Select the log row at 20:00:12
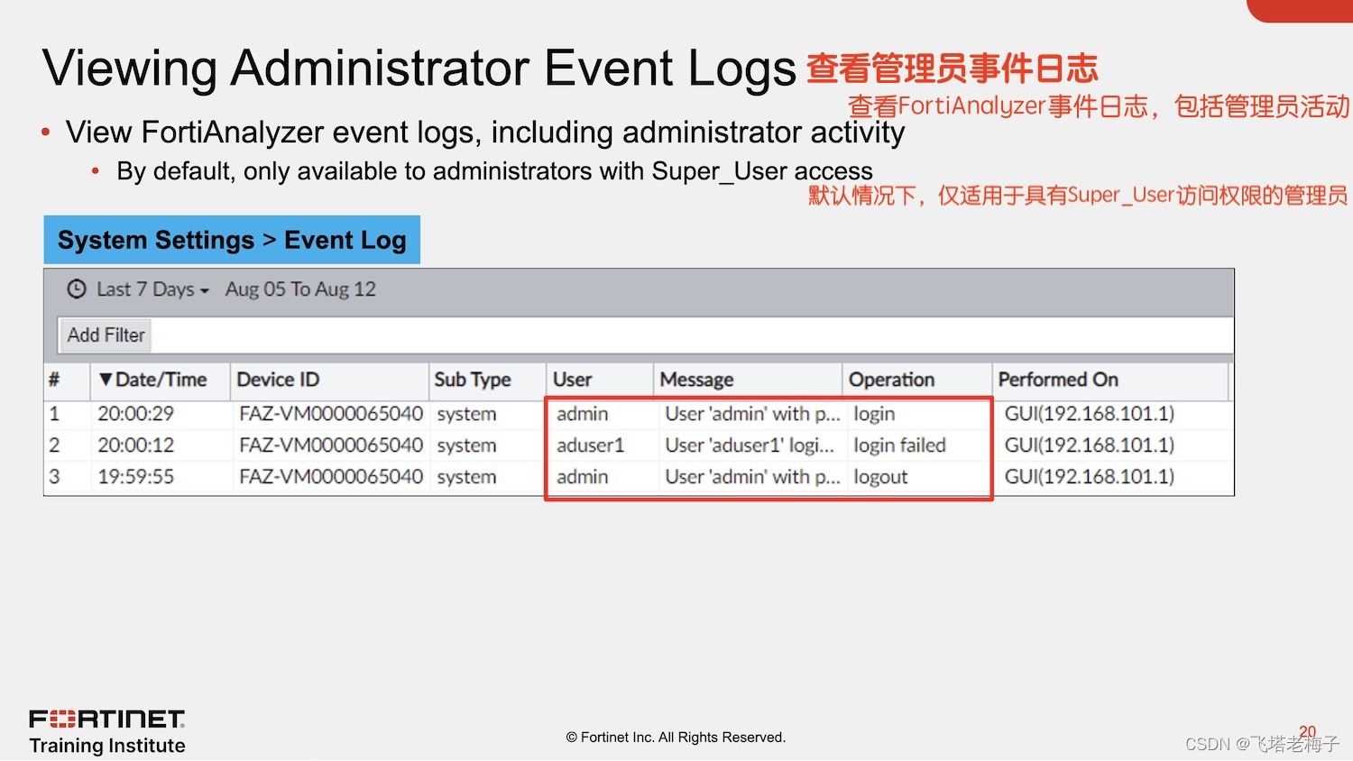The height and width of the screenshot is (761, 1353). 639,445
